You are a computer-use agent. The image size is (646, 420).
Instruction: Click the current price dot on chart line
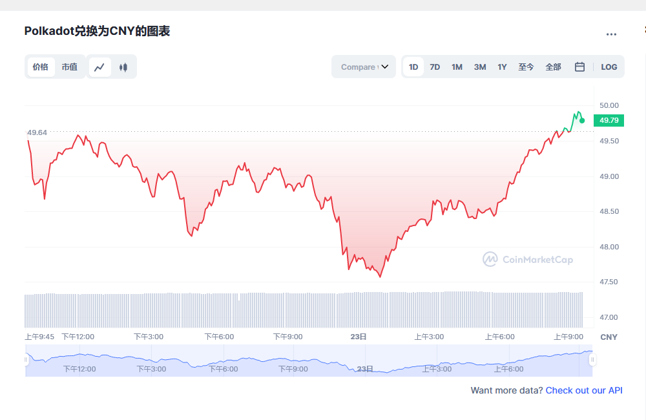click(582, 121)
